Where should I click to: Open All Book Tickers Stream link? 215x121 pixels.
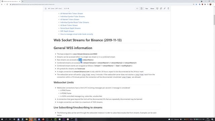pos(69,26)
